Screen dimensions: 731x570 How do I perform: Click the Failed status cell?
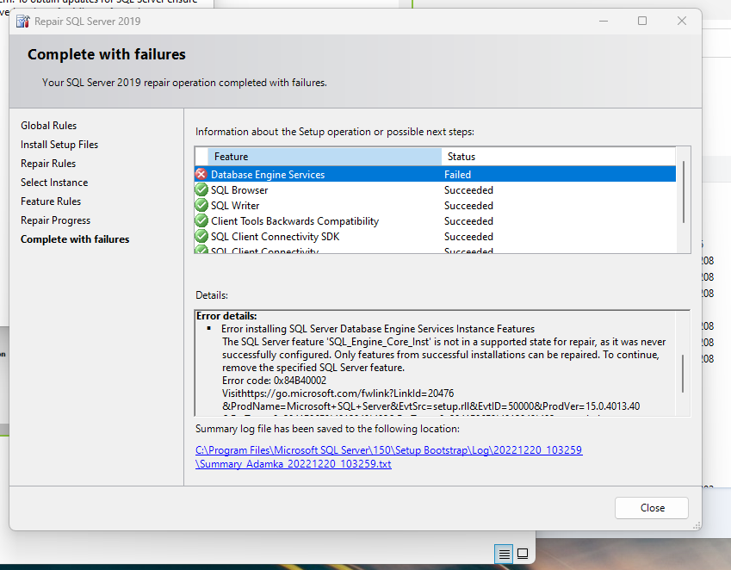457,175
